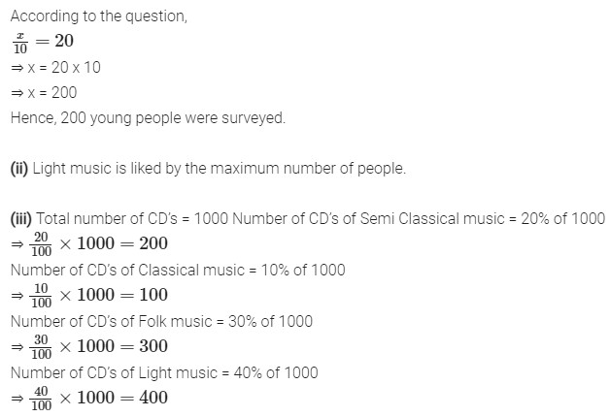Viewport: 610px width, 417px height.
Task: Click the result '300' in the Folk equation
Action: (x=153, y=346)
